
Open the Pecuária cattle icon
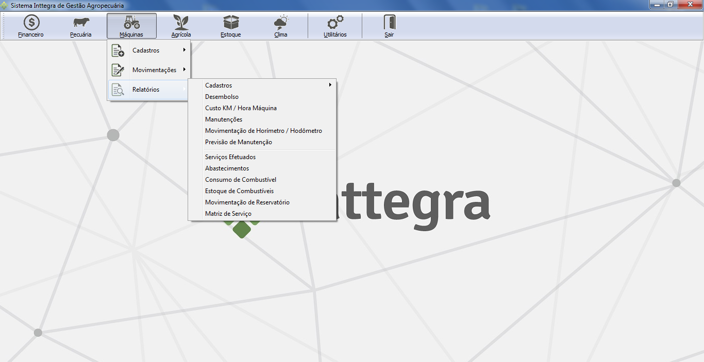(x=81, y=23)
